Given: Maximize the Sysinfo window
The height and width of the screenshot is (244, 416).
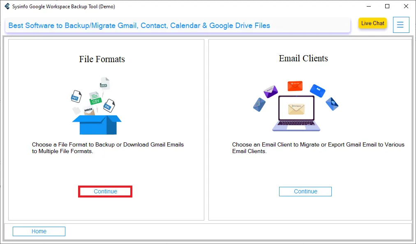Looking at the screenshot, I should [x=387, y=6].
